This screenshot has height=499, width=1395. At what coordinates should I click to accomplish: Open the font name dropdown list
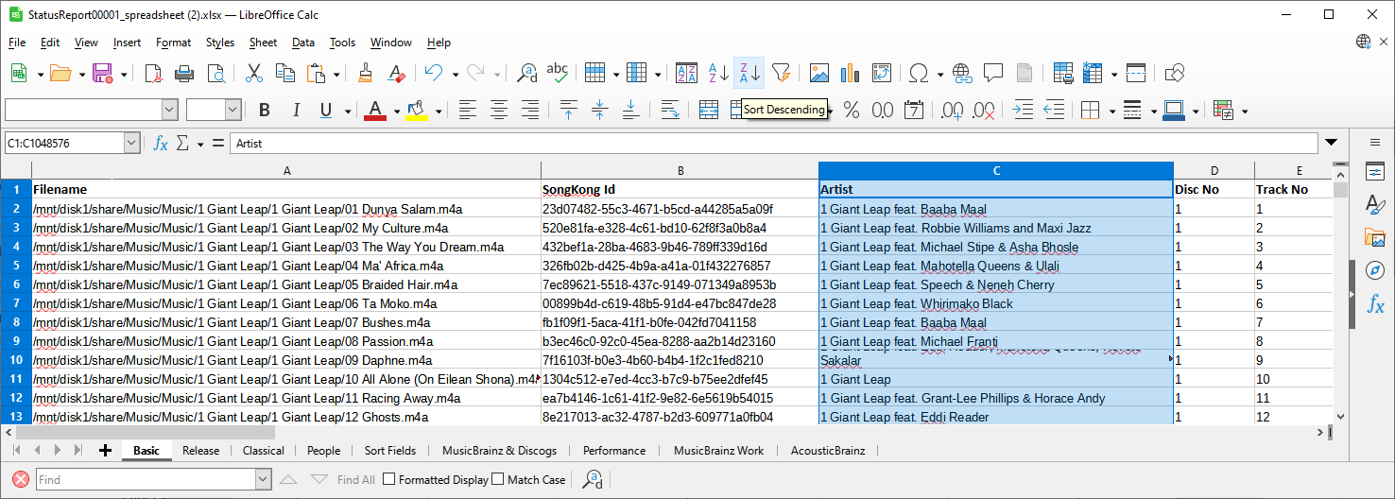pos(170,111)
